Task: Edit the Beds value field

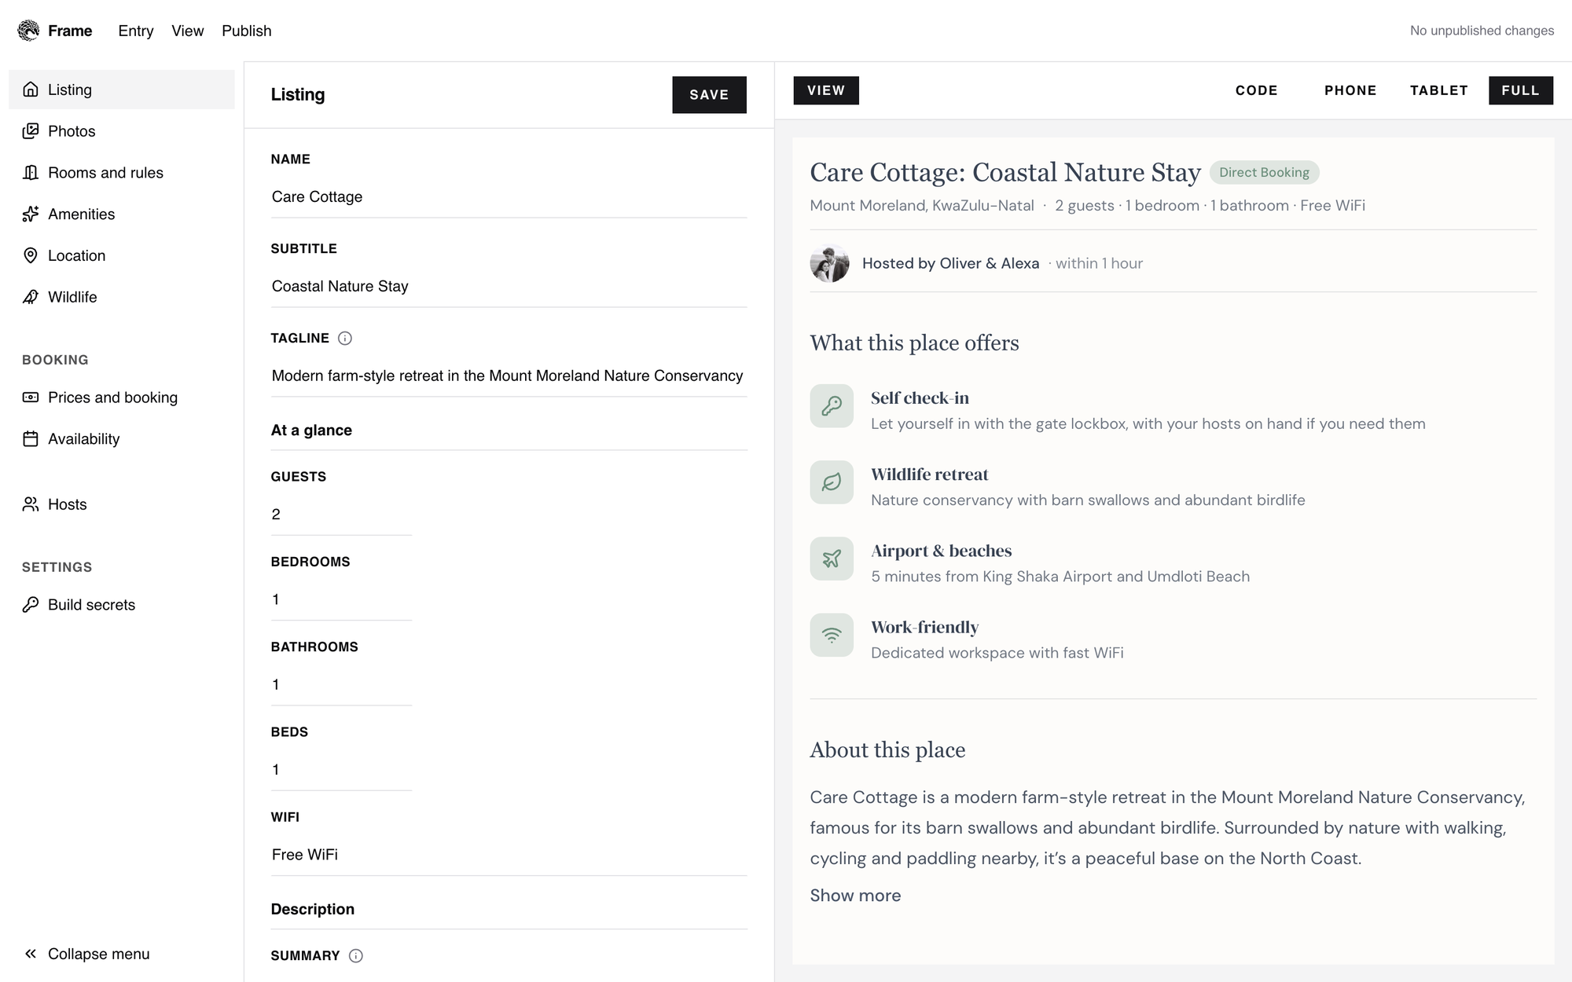Action: [341, 770]
